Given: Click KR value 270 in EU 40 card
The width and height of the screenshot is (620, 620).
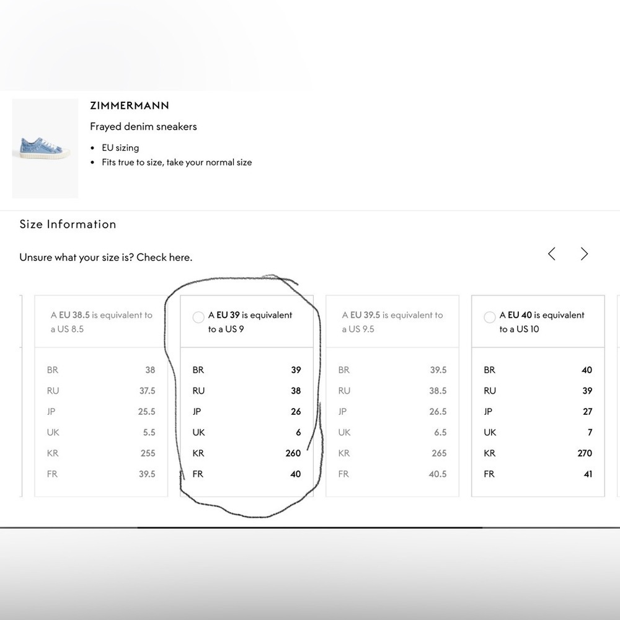Looking at the screenshot, I should [585, 453].
